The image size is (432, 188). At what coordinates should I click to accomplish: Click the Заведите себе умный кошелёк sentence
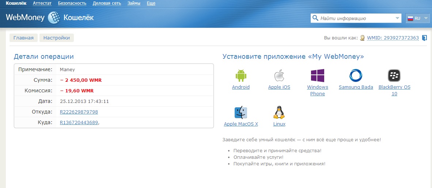point(302,139)
